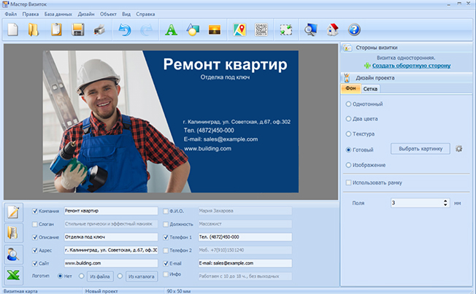Viewport: 476px width, 294px height.
Task: Click the folder book side icon
Action: (14, 233)
